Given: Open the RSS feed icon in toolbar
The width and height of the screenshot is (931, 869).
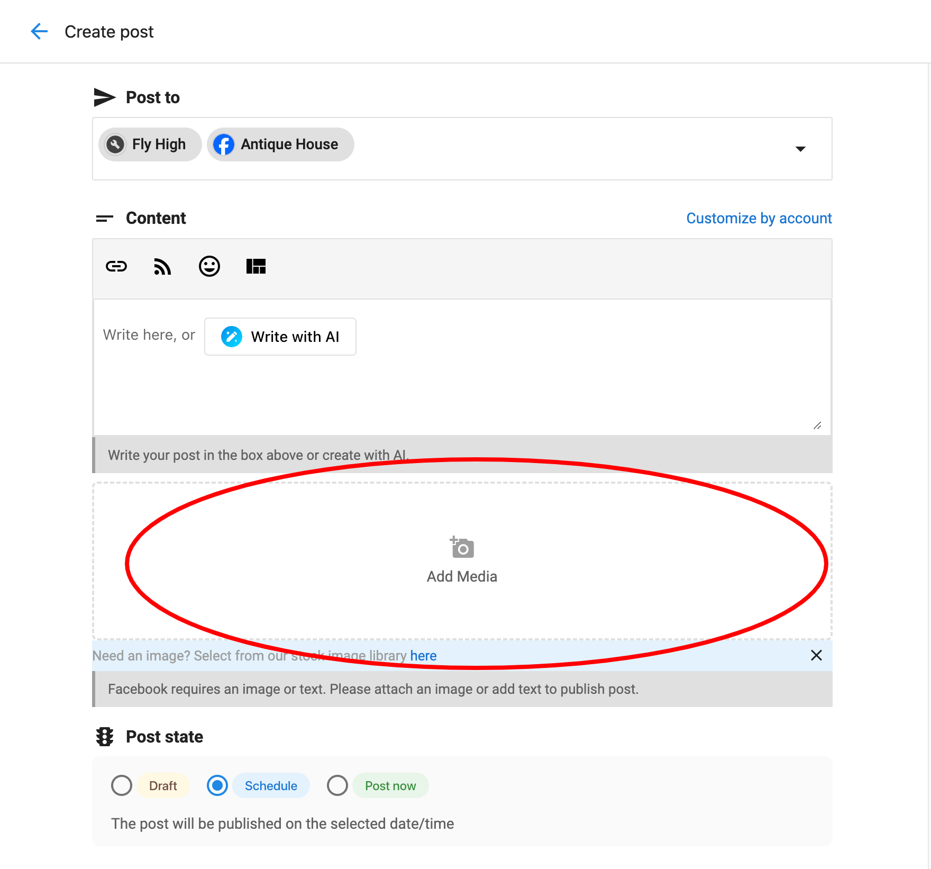Looking at the screenshot, I should tap(162, 266).
